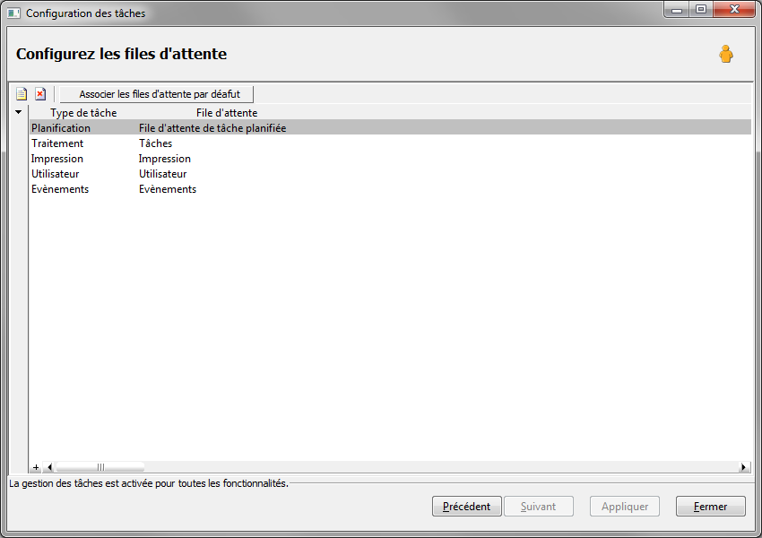Click the plus icon beside the scrollbar
This screenshot has width=762, height=538.
pyautogui.click(x=36, y=467)
